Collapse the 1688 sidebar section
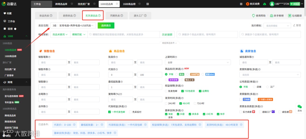306x139 pixels. (27, 36)
